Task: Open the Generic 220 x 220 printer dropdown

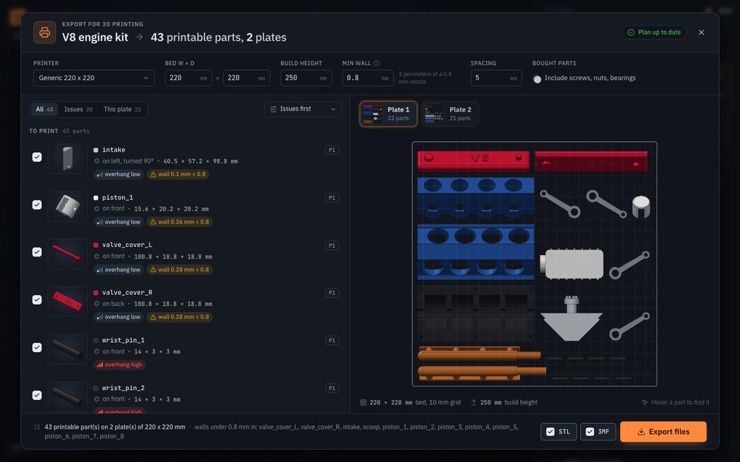Action: coord(94,78)
